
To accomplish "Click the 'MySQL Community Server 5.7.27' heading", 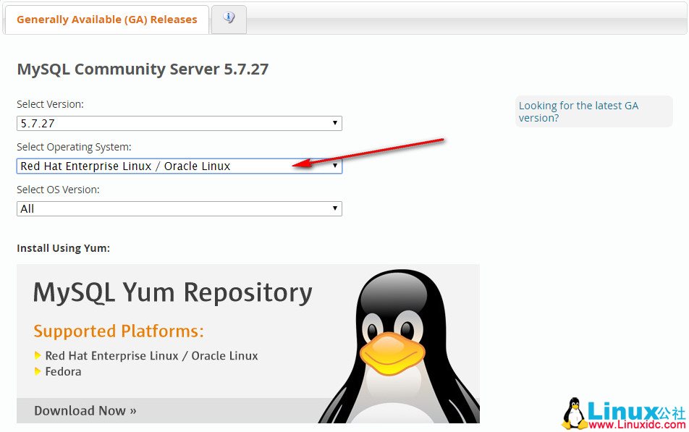I will click(x=143, y=69).
